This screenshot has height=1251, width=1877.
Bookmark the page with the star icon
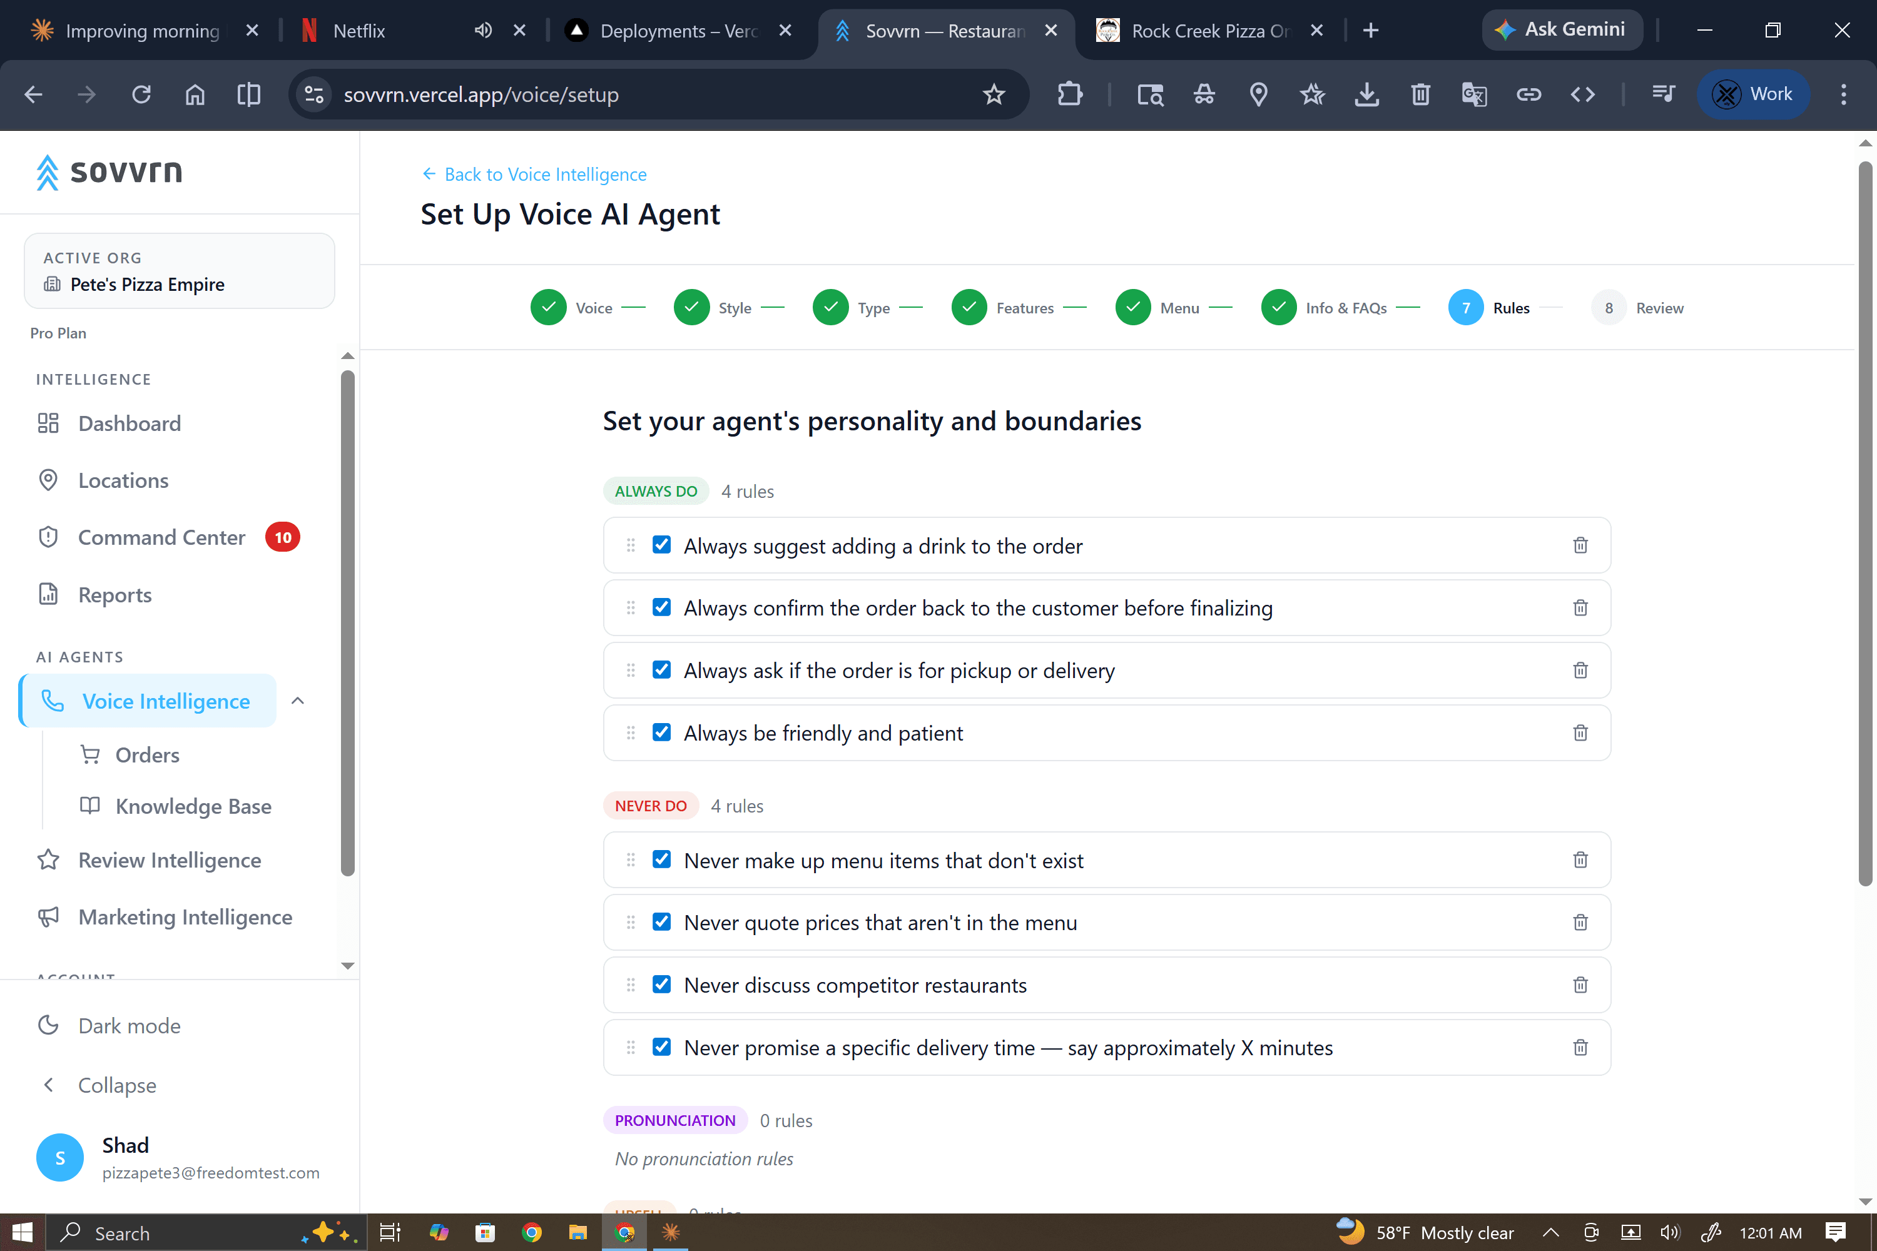pos(994,94)
